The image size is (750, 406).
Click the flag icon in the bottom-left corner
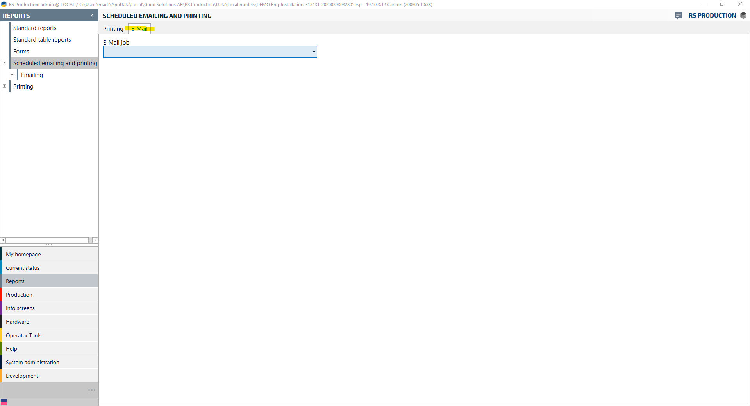[4, 402]
